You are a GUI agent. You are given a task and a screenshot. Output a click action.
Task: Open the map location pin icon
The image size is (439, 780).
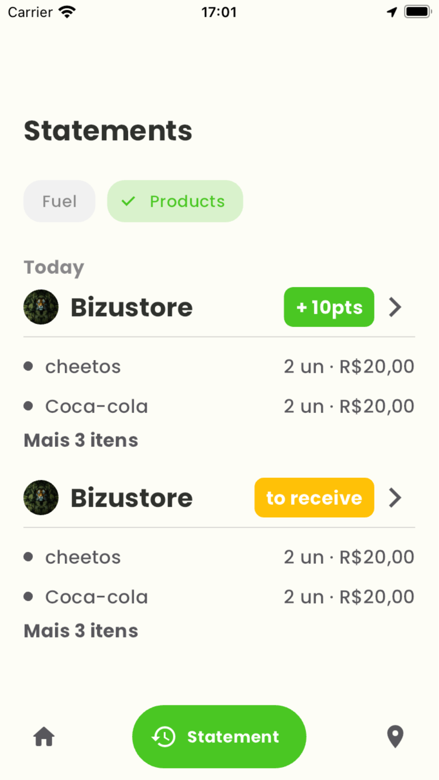[395, 737]
